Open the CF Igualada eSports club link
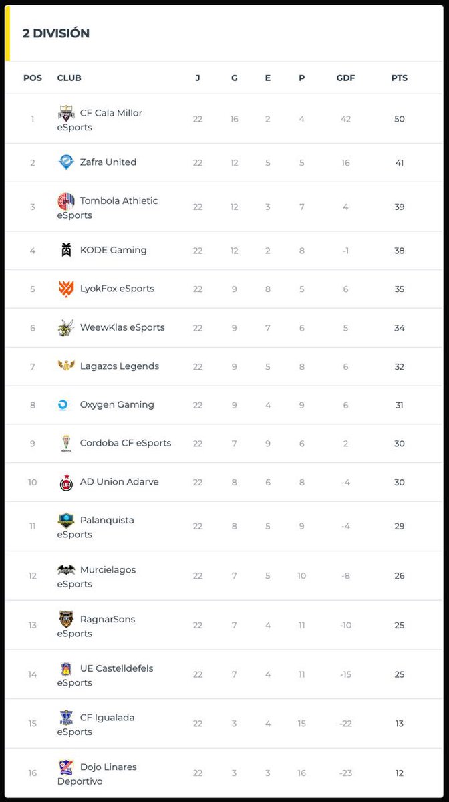 (96, 724)
